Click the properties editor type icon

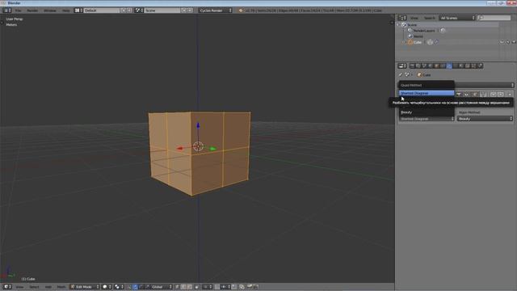(x=402, y=66)
